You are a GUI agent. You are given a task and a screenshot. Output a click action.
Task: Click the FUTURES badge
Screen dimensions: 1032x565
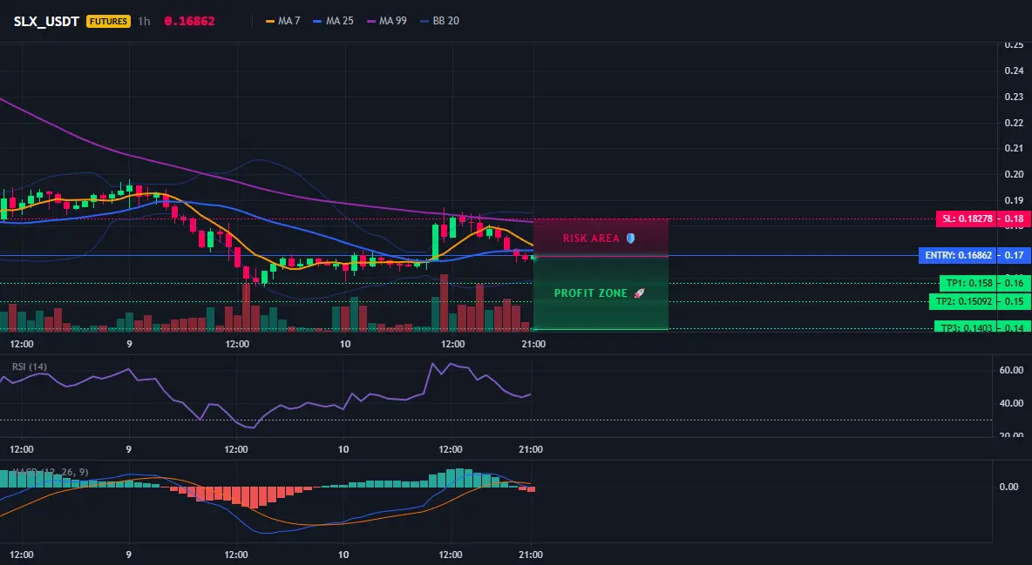coord(108,21)
